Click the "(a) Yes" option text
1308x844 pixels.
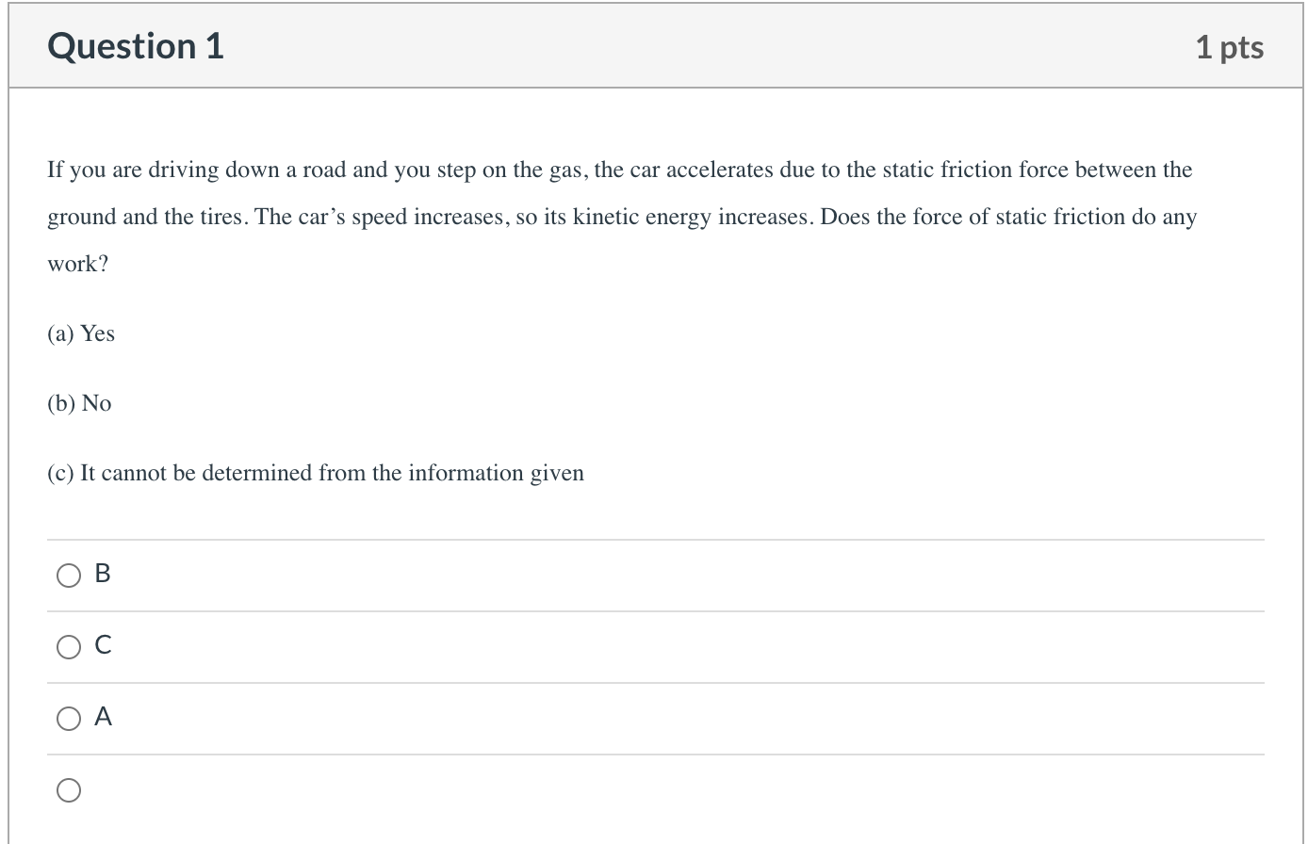(x=81, y=333)
